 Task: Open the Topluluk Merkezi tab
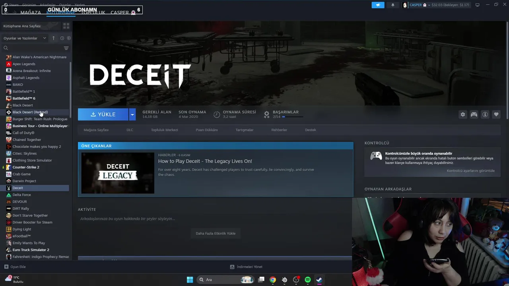coord(164,130)
